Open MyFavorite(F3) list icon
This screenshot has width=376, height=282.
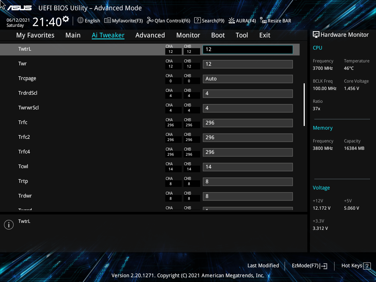[108, 21]
